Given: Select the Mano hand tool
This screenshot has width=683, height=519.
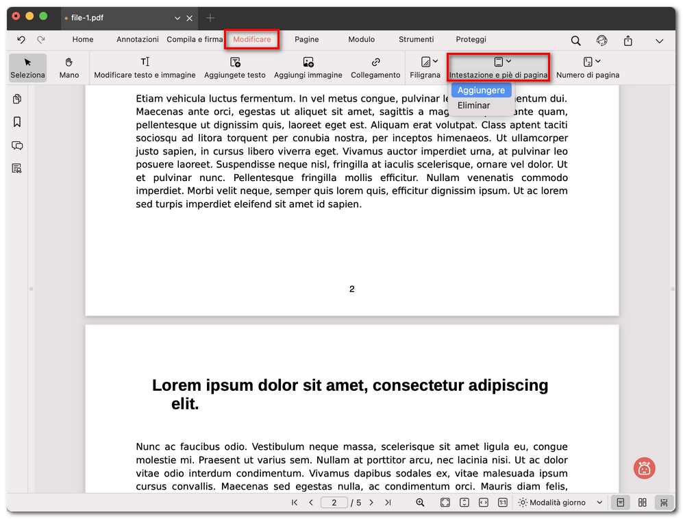Looking at the screenshot, I should click(x=69, y=67).
